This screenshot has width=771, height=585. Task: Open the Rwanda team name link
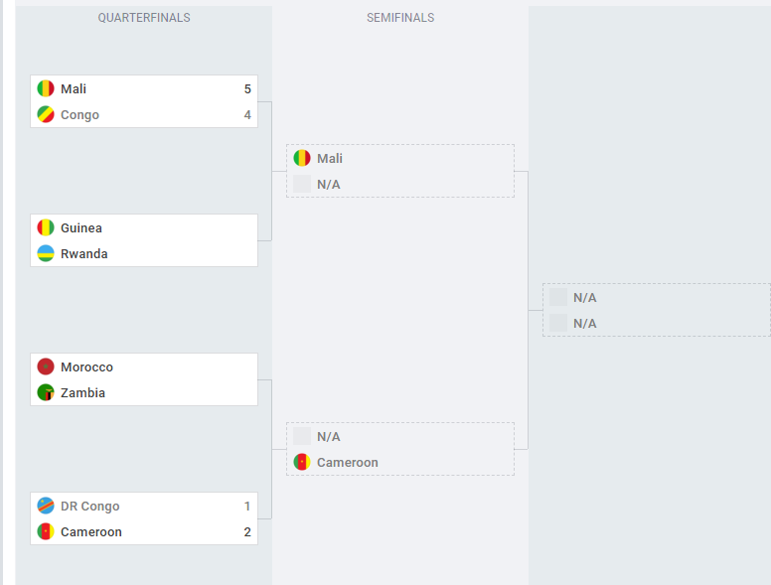(x=84, y=254)
